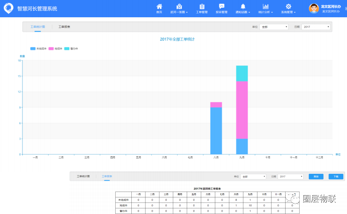Expand the 统计分析 dropdown caret
347x214 pixels.
[x=272, y=12]
